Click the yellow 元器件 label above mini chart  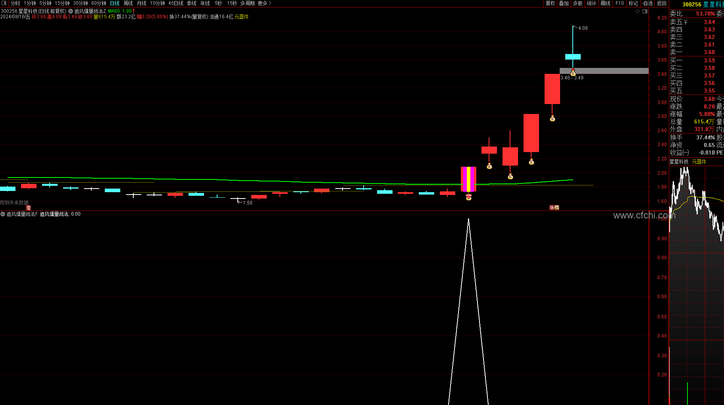point(699,162)
